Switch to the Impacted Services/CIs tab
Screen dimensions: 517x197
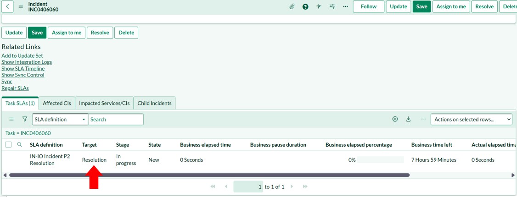point(104,103)
